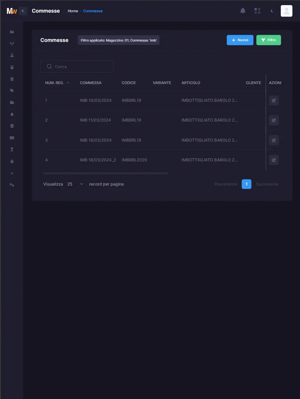
Task: Click the Nuovo button
Action: [240, 40]
